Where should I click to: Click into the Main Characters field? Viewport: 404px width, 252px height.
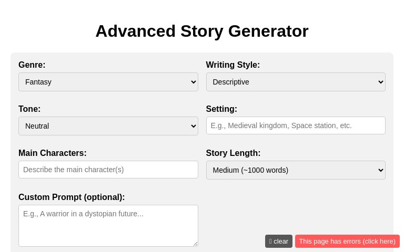tap(108, 170)
